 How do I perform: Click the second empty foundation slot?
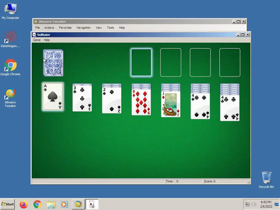tap(171, 63)
